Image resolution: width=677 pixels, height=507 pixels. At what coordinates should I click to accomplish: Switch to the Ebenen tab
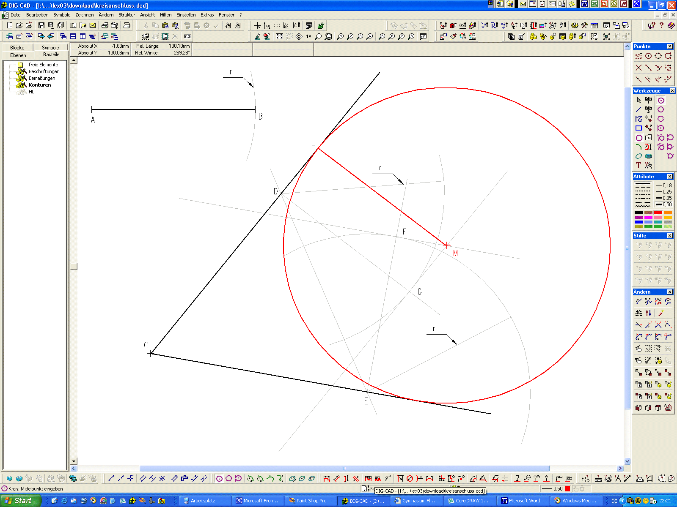(x=18, y=55)
